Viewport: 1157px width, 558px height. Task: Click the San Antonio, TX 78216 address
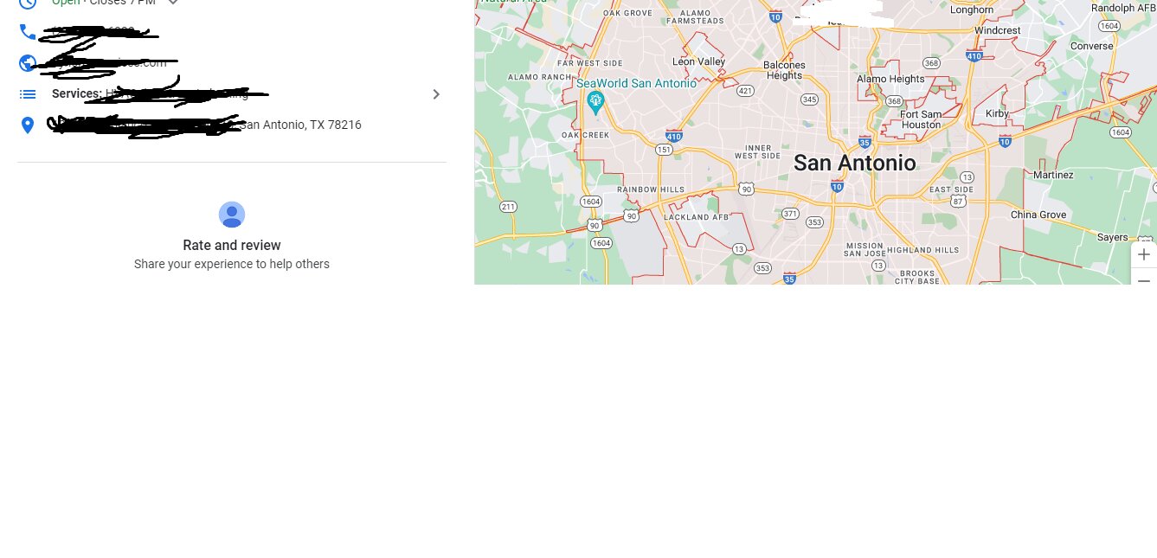pos(300,125)
